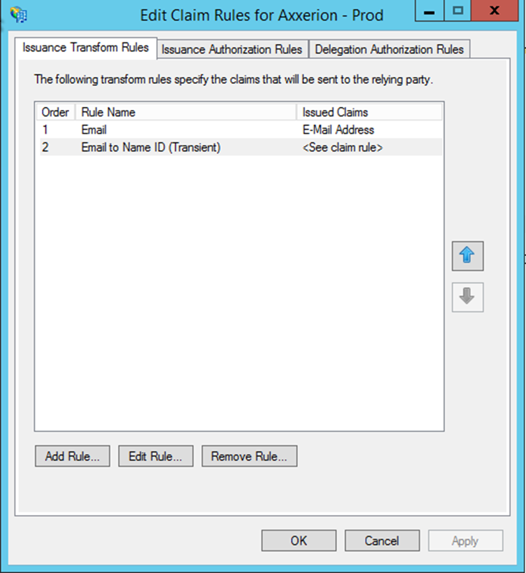Click the E-Mail Address issued claim cell
The height and width of the screenshot is (573, 526).
click(338, 130)
